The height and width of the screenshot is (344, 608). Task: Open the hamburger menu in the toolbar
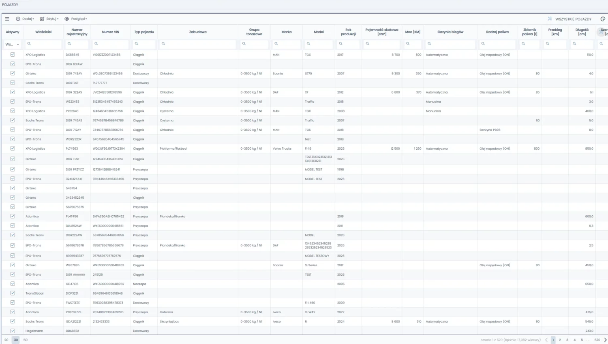pos(7,19)
